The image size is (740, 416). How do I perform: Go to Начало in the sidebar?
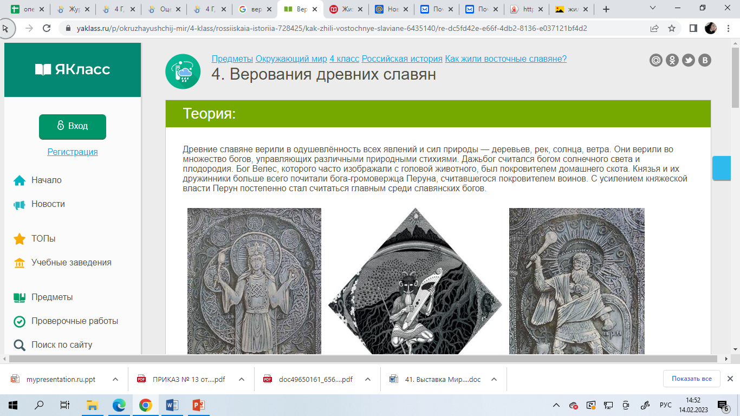pos(47,180)
